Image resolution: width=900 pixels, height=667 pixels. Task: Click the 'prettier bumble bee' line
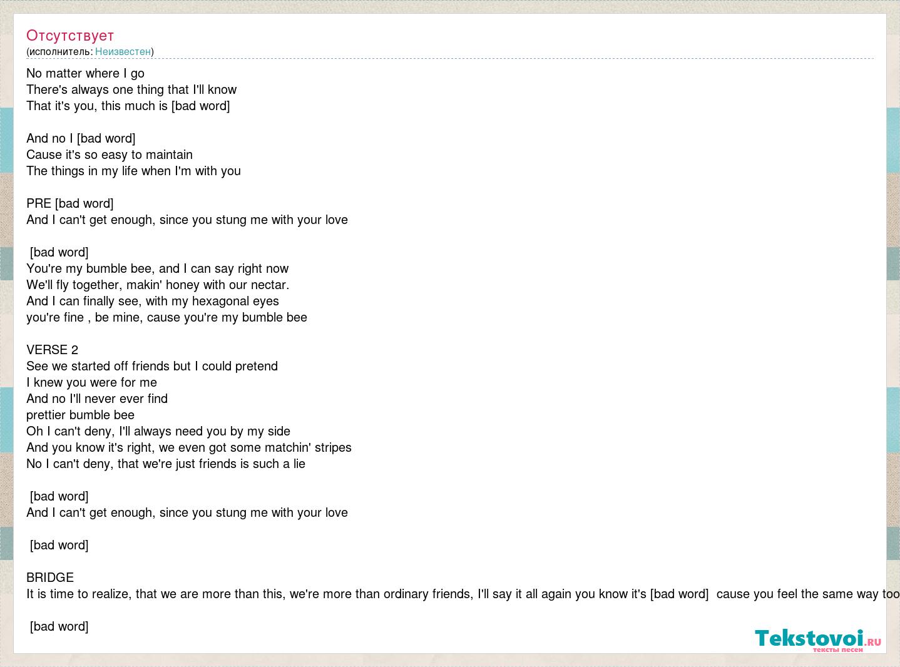coord(80,415)
